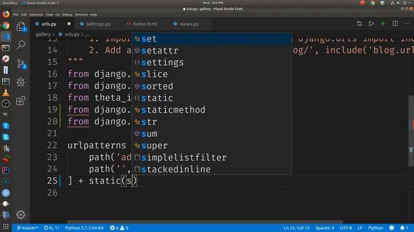Screen dimensions: 414x232
Task: Open the OBS Studio icon in the dock
Action: tap(6, 103)
